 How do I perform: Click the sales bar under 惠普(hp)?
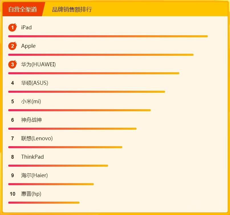(44, 203)
